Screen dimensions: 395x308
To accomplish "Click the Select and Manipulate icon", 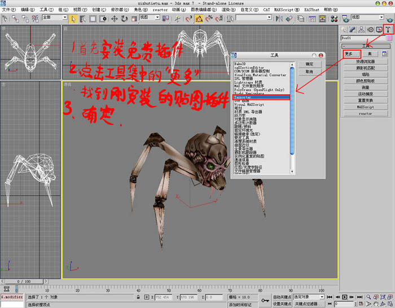I will (x=178, y=19).
